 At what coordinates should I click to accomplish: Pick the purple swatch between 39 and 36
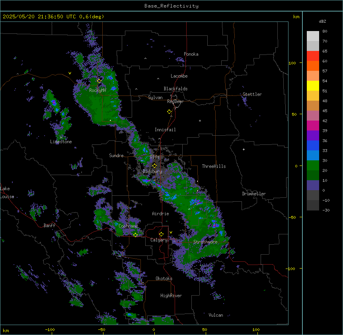click(313, 135)
